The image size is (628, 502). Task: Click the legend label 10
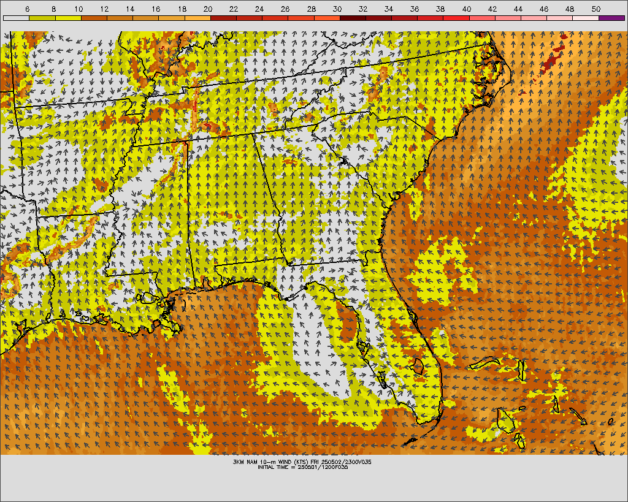point(78,9)
